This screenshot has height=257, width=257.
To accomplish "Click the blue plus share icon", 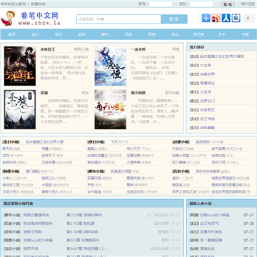I will 206,18.
